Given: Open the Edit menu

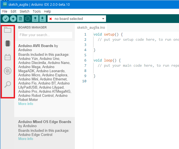Looking at the screenshot, I should (x=13, y=11).
